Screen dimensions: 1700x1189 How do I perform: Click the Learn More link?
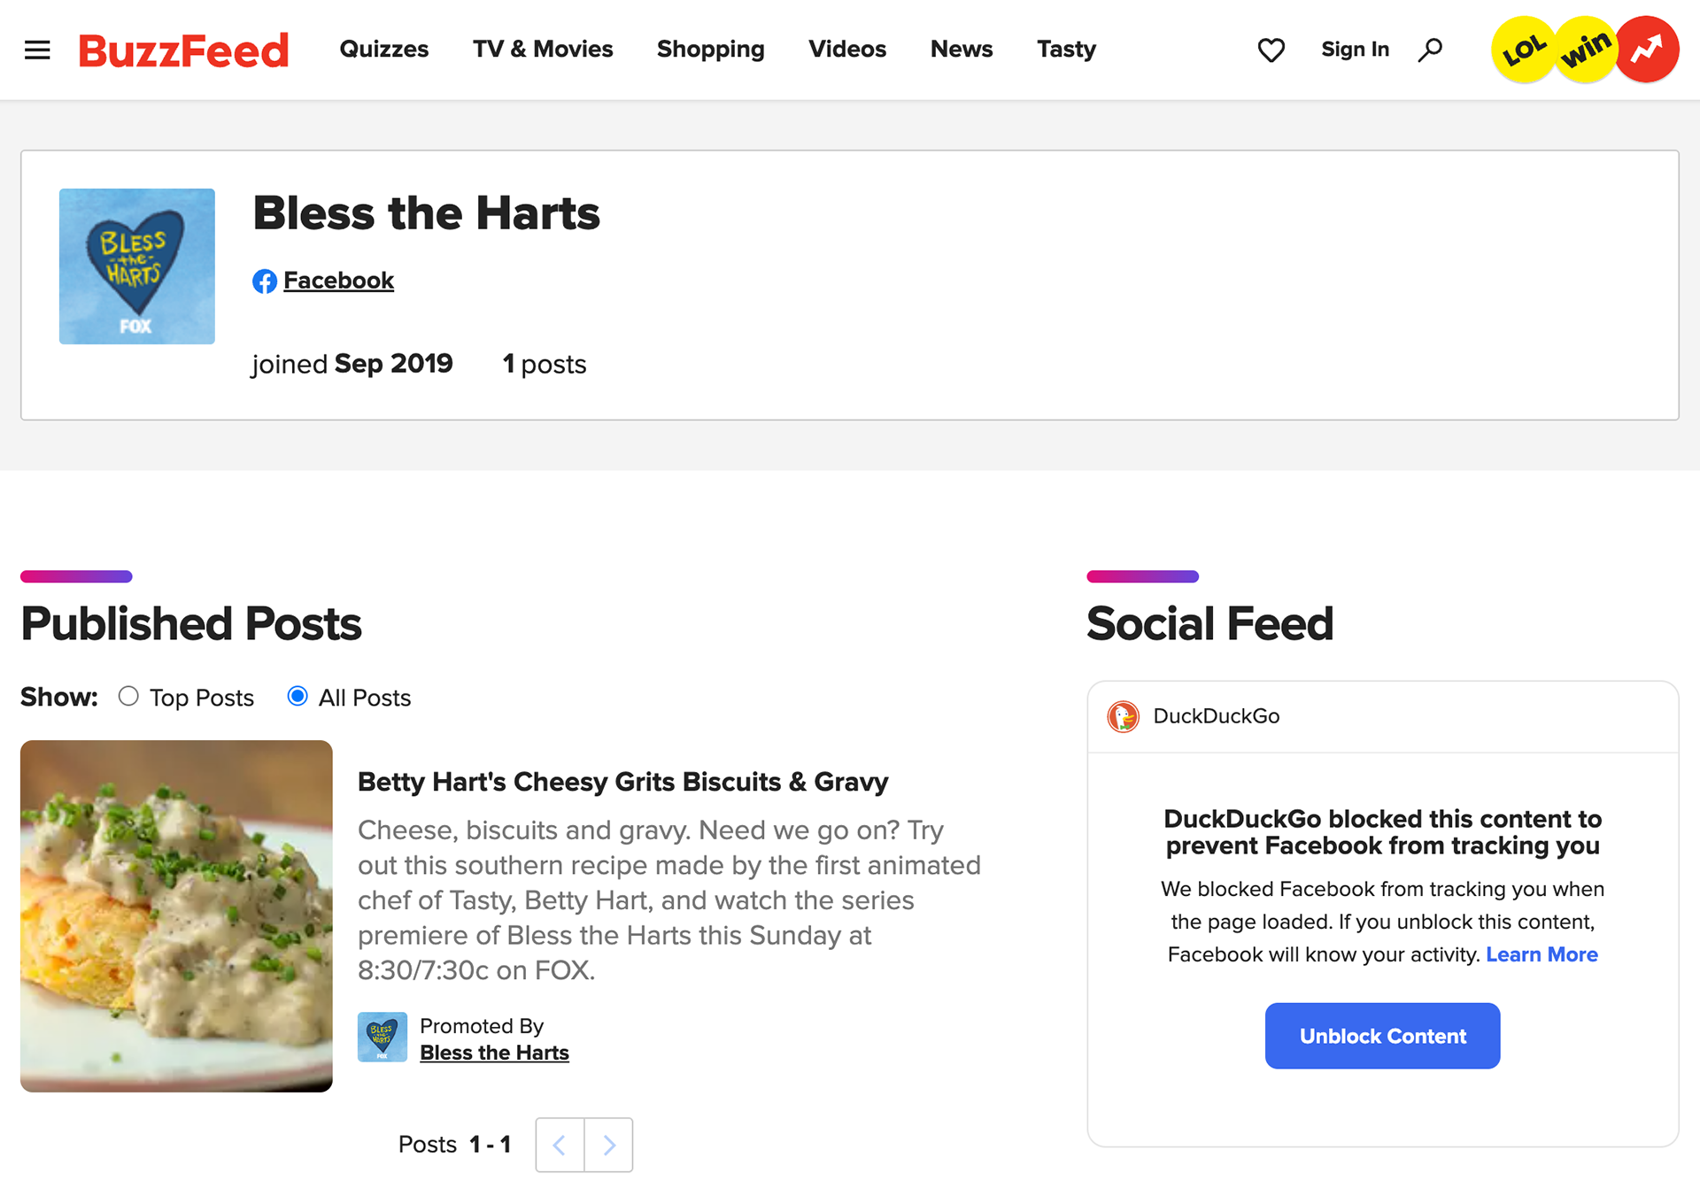(1542, 954)
